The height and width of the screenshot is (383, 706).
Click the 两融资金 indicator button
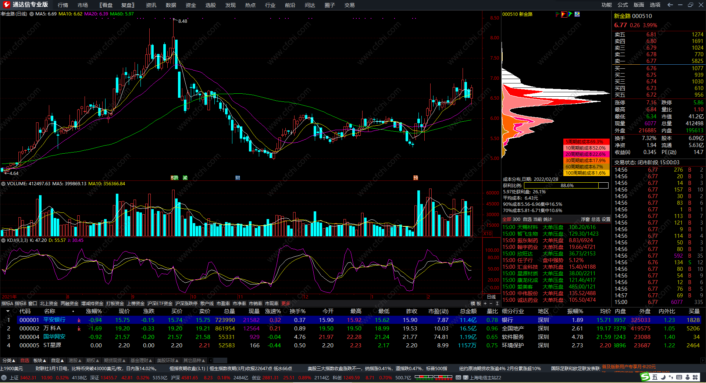(x=69, y=304)
